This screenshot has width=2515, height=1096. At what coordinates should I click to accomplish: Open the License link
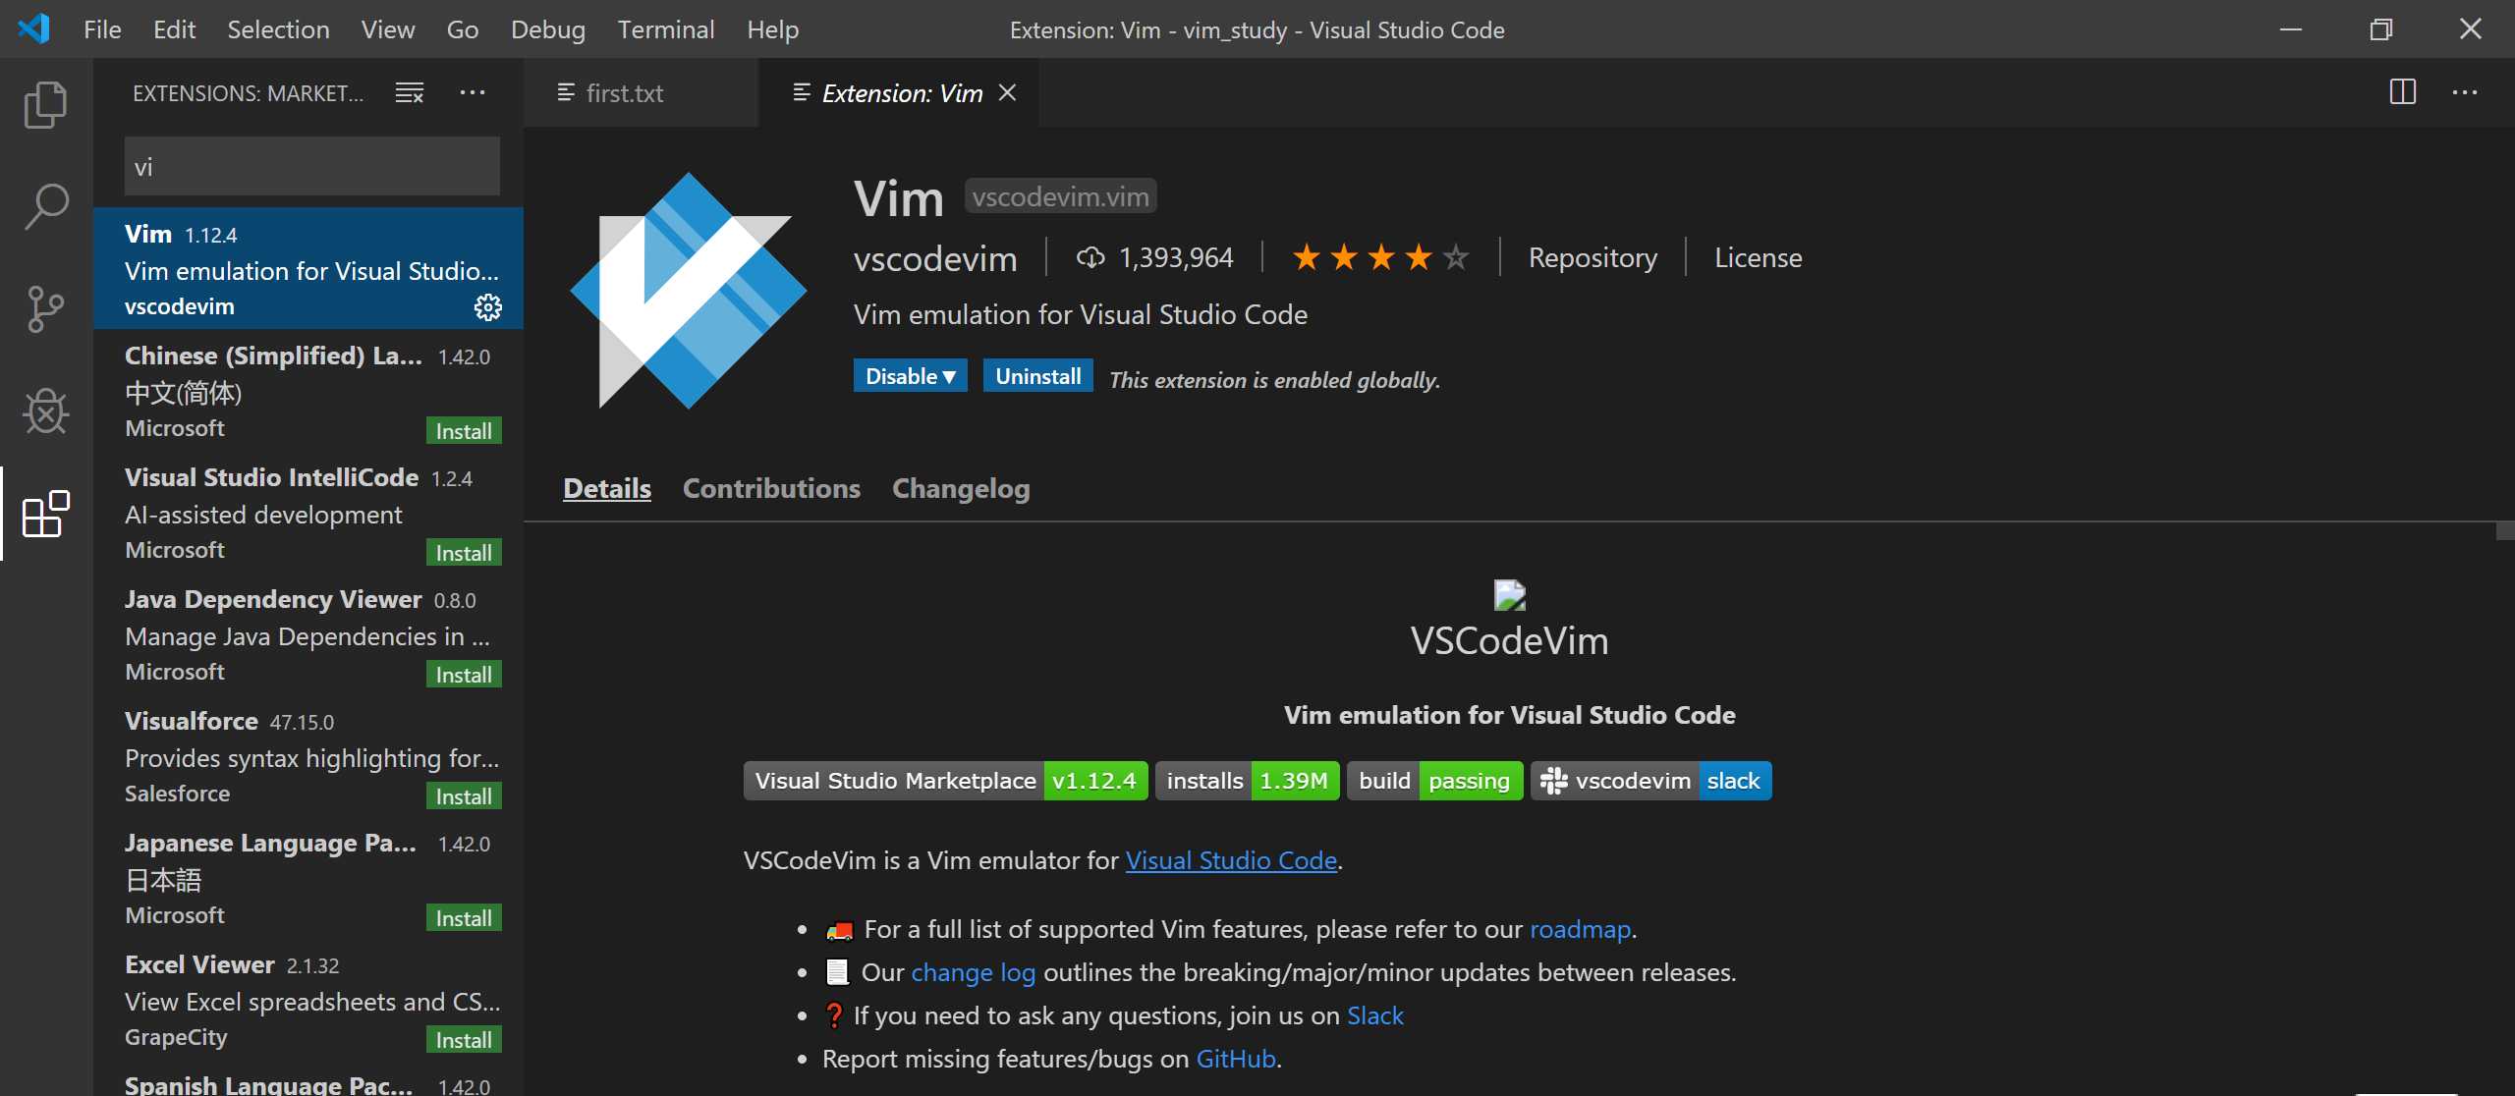[x=1758, y=257]
